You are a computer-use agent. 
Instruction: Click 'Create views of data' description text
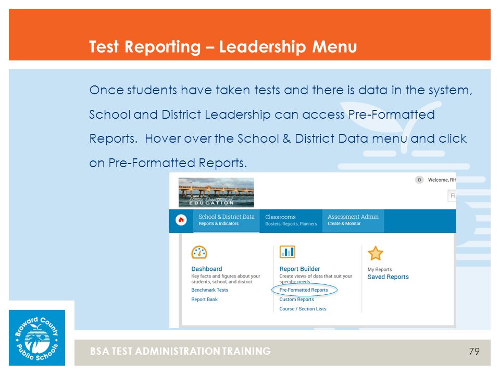pyautogui.click(x=316, y=279)
